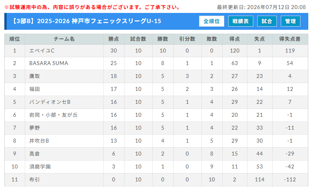Click the league title 神戸市フェニックスリーグU-15
The width and height of the screenshot is (313, 190).
[116, 21]
